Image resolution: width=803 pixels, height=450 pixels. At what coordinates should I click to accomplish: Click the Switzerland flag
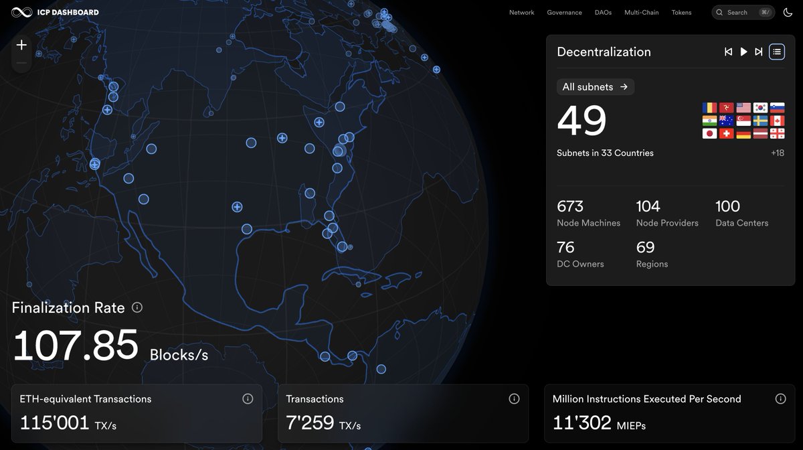[x=726, y=133]
